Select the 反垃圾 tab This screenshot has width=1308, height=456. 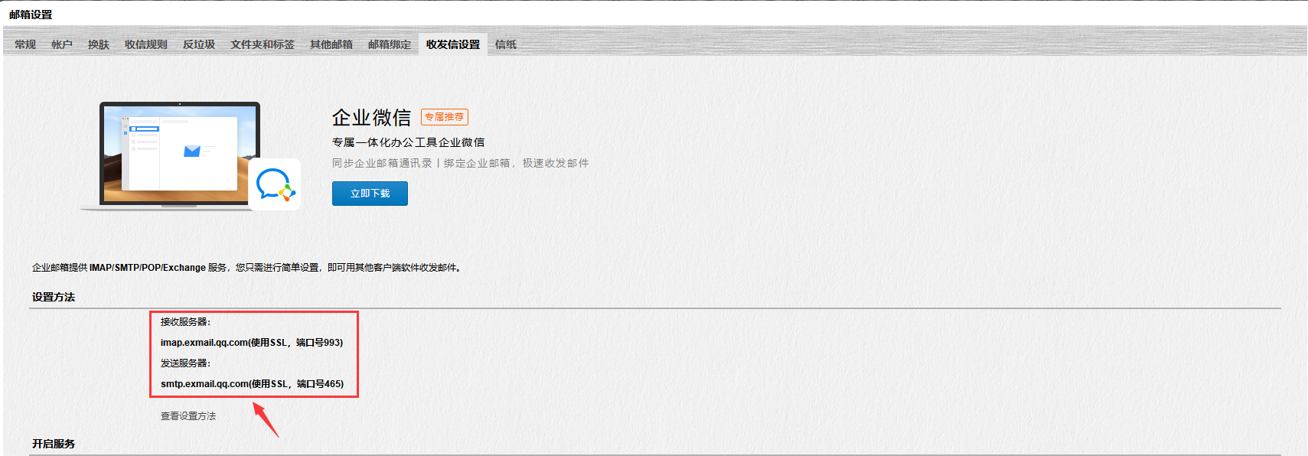tap(199, 44)
